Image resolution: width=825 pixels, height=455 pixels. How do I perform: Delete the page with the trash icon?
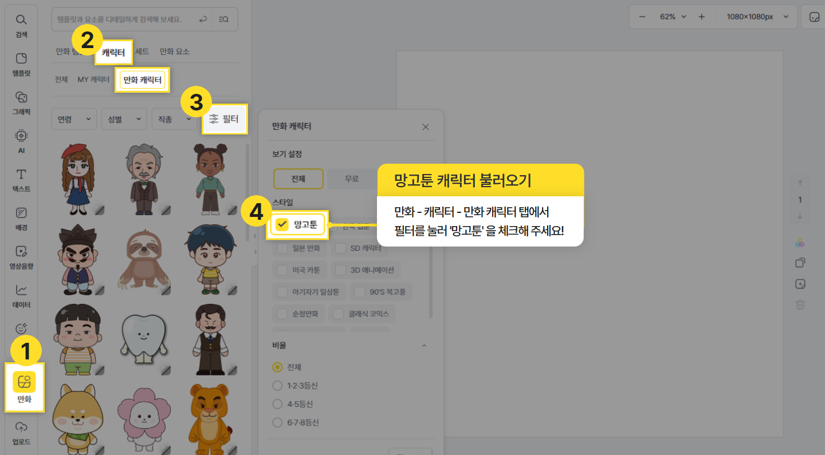pyautogui.click(x=800, y=304)
